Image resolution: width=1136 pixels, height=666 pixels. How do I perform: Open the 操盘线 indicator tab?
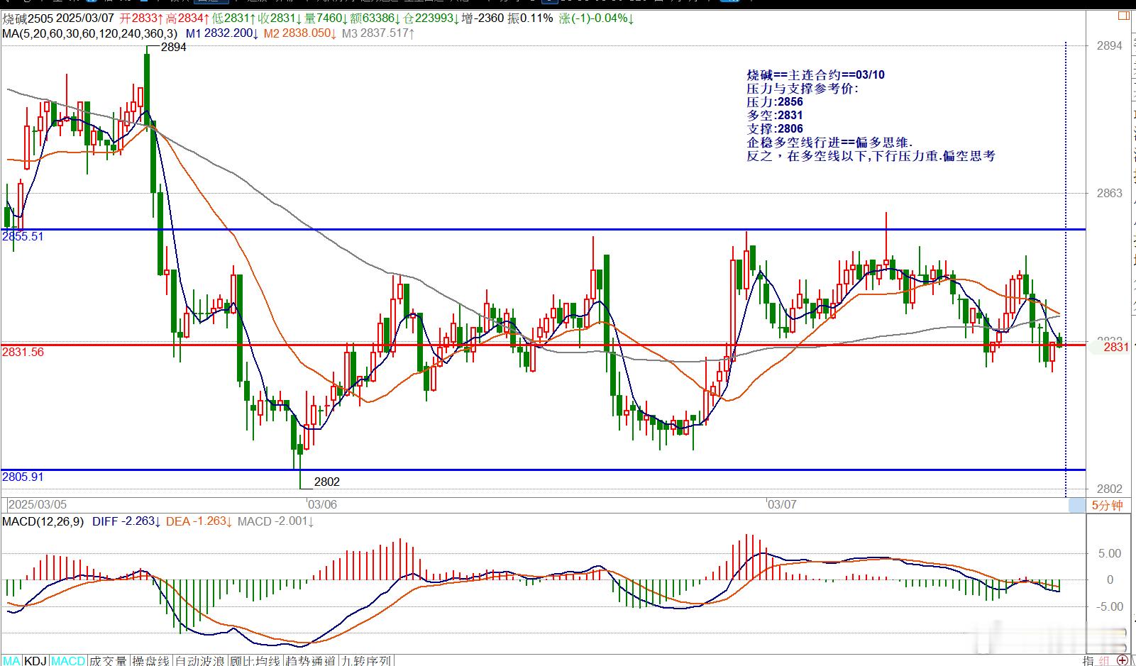click(151, 660)
